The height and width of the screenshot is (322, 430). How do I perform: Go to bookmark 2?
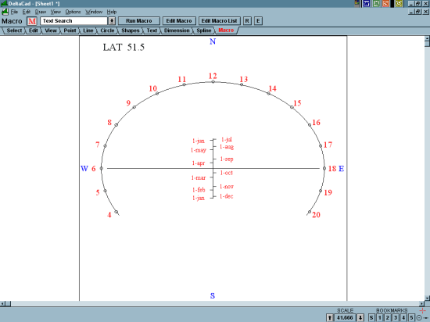(x=388, y=317)
